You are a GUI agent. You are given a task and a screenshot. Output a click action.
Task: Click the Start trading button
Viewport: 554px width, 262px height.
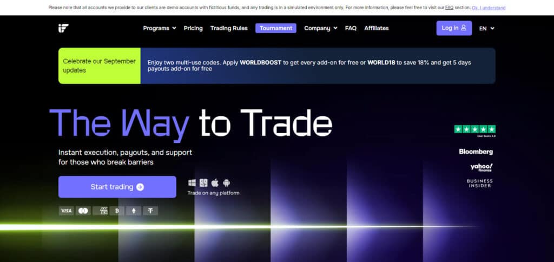click(117, 187)
